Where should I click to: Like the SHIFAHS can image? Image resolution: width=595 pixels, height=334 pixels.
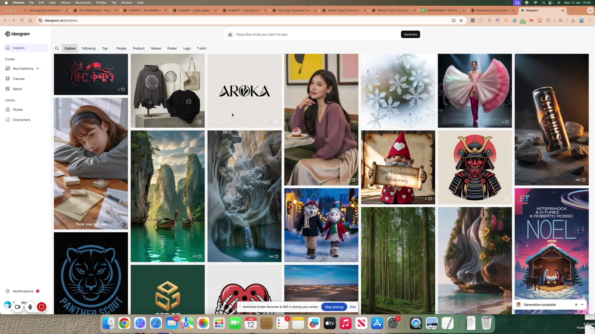point(584,180)
